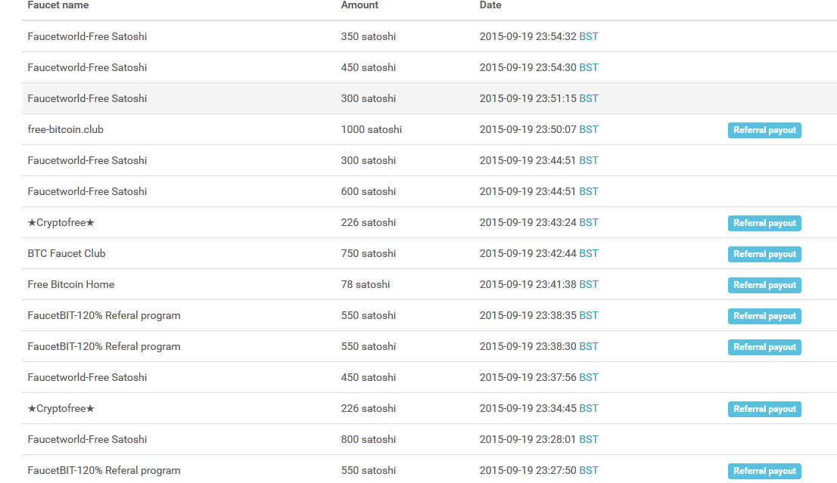Click 450 satoshi amount in 23:54:30 row

tap(369, 67)
